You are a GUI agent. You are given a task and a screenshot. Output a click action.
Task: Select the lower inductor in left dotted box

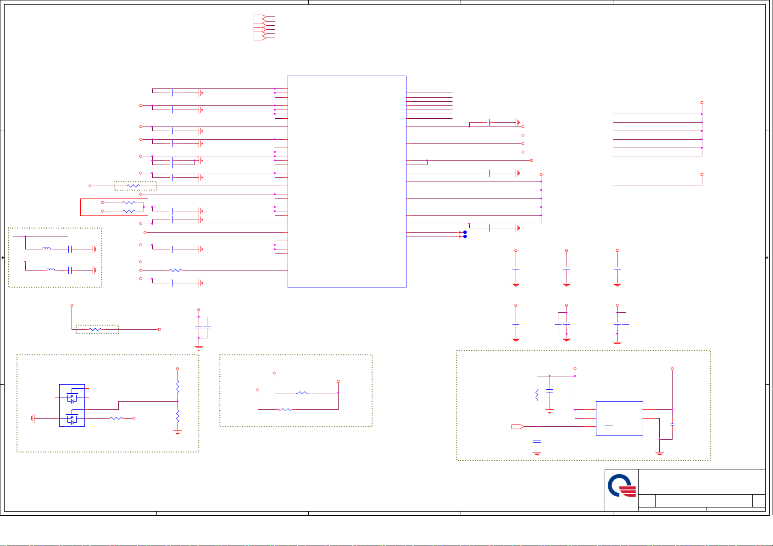[50, 270]
